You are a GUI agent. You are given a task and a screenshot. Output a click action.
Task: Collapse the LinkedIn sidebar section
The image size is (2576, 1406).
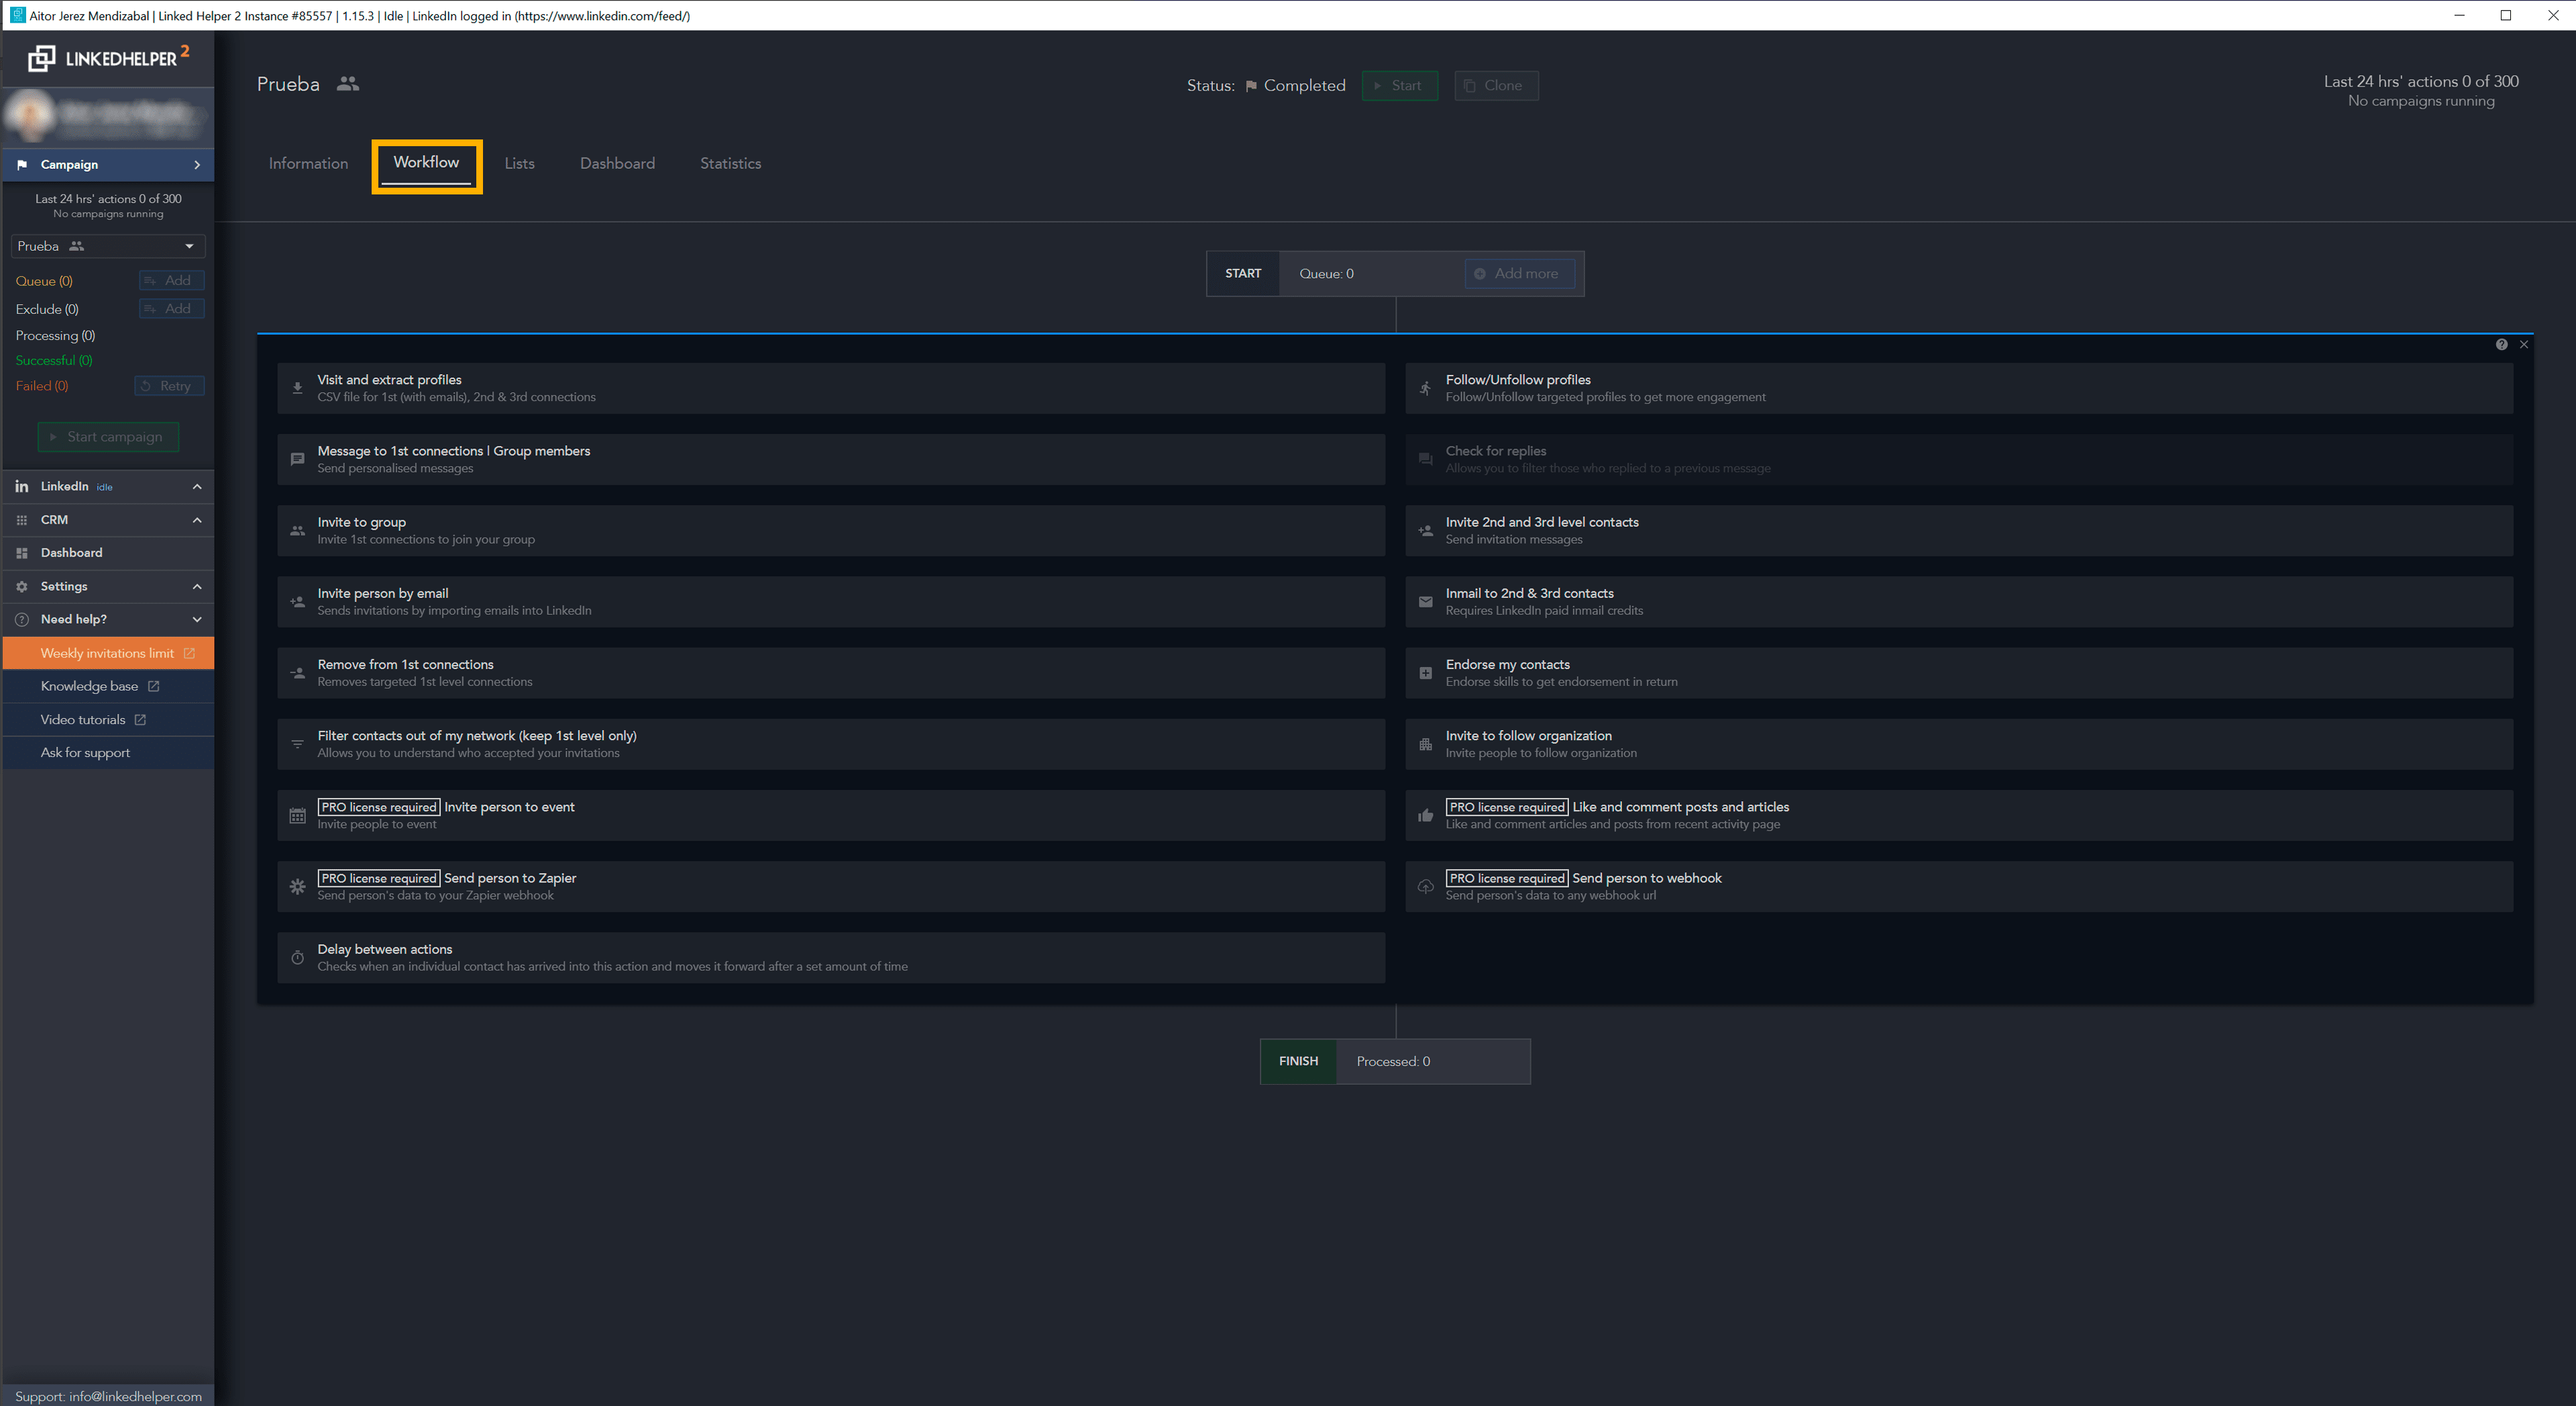pos(197,487)
